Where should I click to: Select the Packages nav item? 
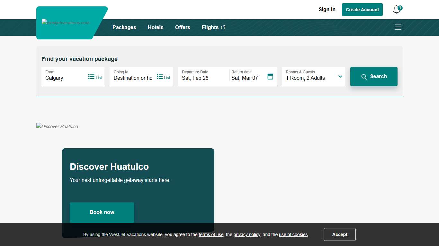pos(124,28)
